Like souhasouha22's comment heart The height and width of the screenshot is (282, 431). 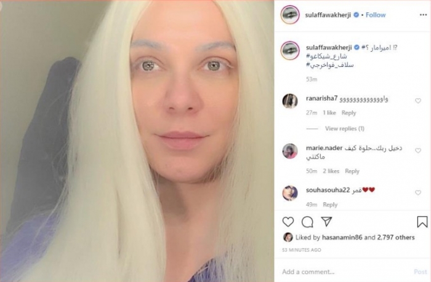point(418,193)
